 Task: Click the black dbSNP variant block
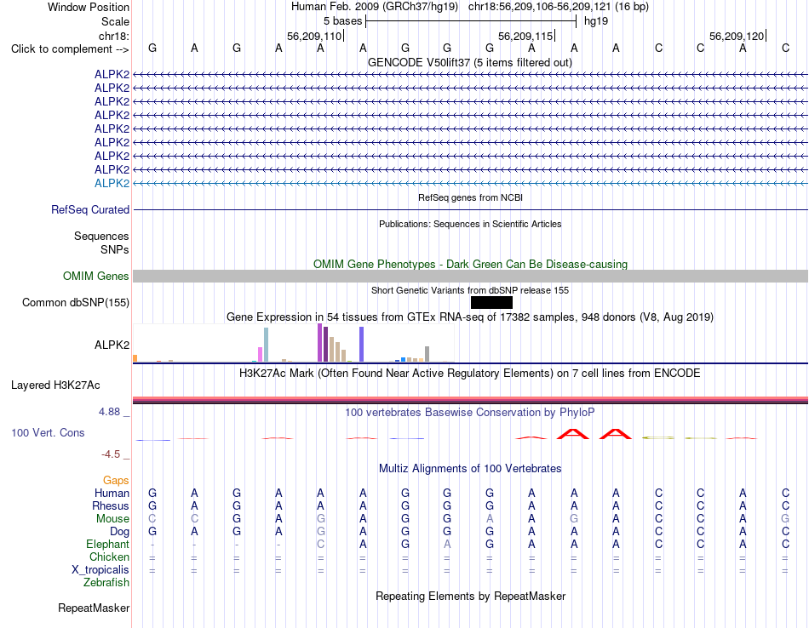click(491, 303)
